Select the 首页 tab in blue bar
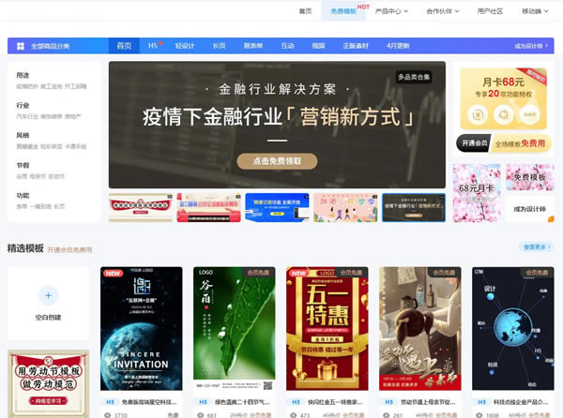563x418 pixels. pos(124,46)
